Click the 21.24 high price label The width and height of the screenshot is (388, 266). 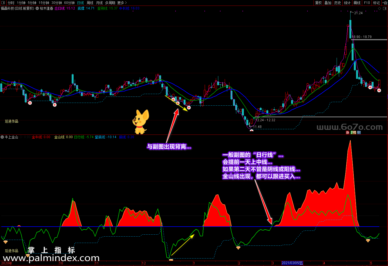(358, 13)
